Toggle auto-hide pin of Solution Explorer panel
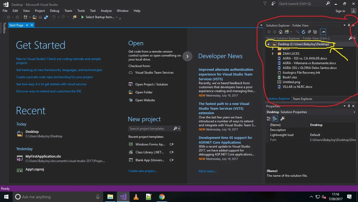 [x=349, y=26]
